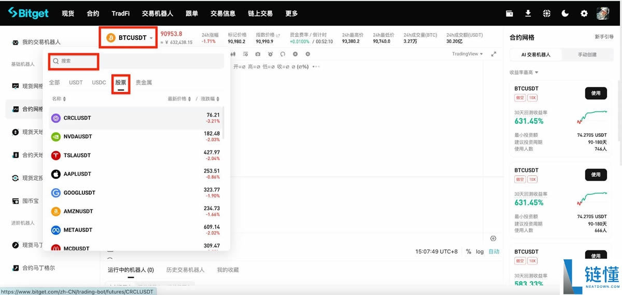Click the chart refresh icon

(x=282, y=54)
